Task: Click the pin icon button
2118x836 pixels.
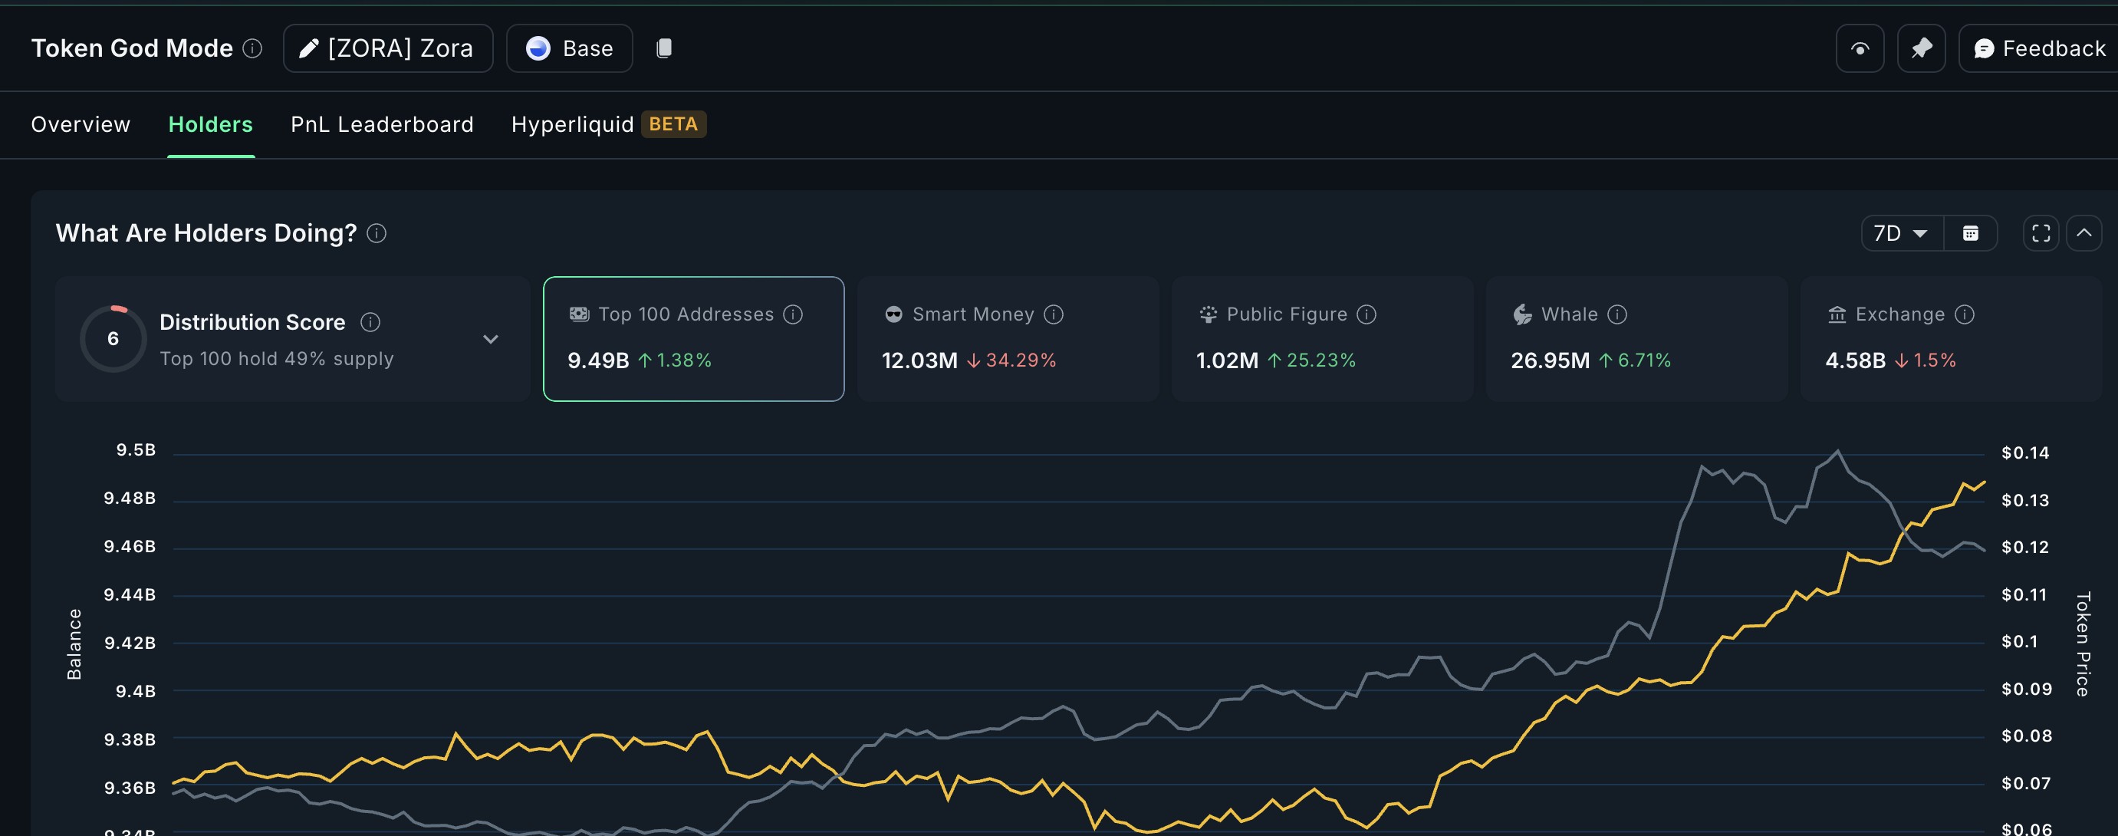Action: pos(1921,48)
